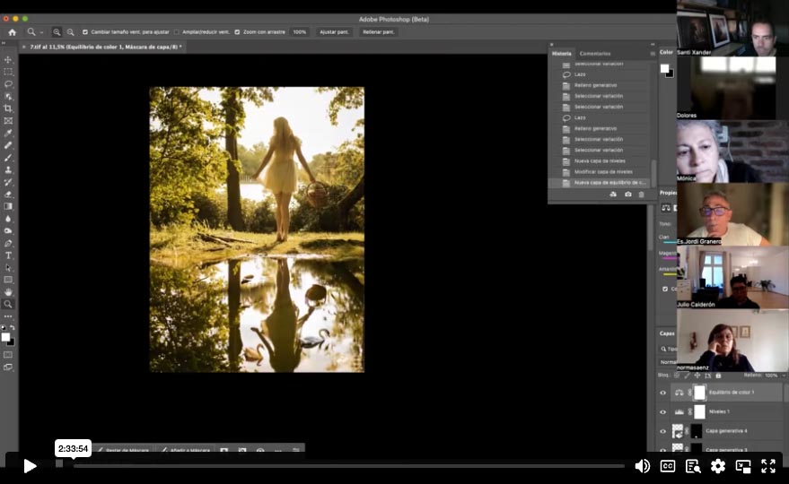The height and width of the screenshot is (484, 789).
Task: Select the Pen tool
Action: pyautogui.click(x=8, y=243)
